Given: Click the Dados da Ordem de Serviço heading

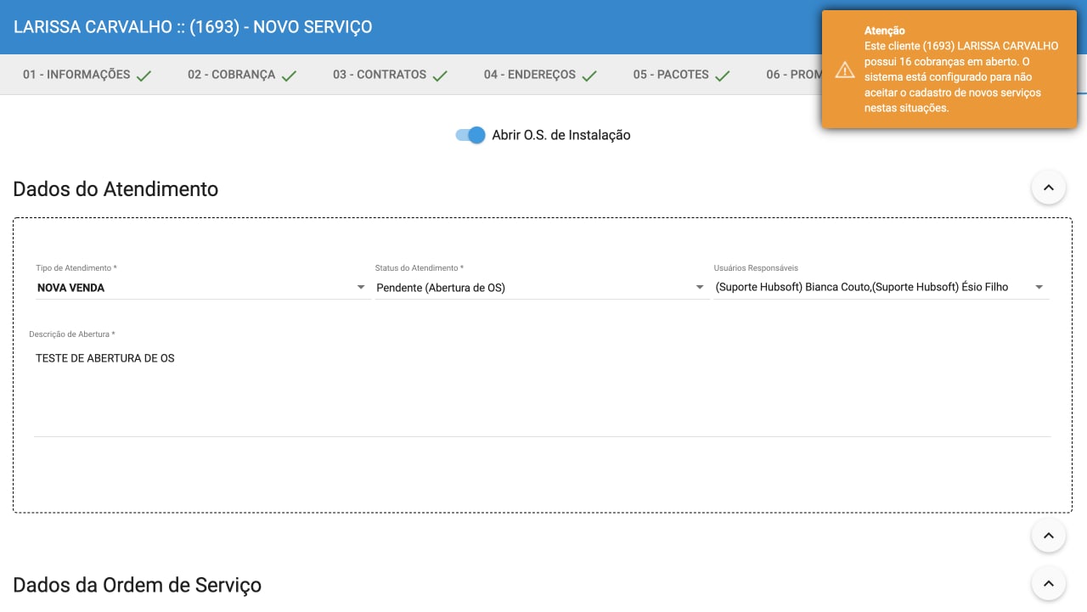Looking at the screenshot, I should point(137,586).
